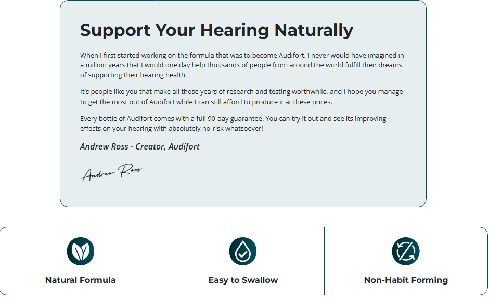Click the leaf Natural Formula icon
Screen dimensions: 489x298
point(81,251)
